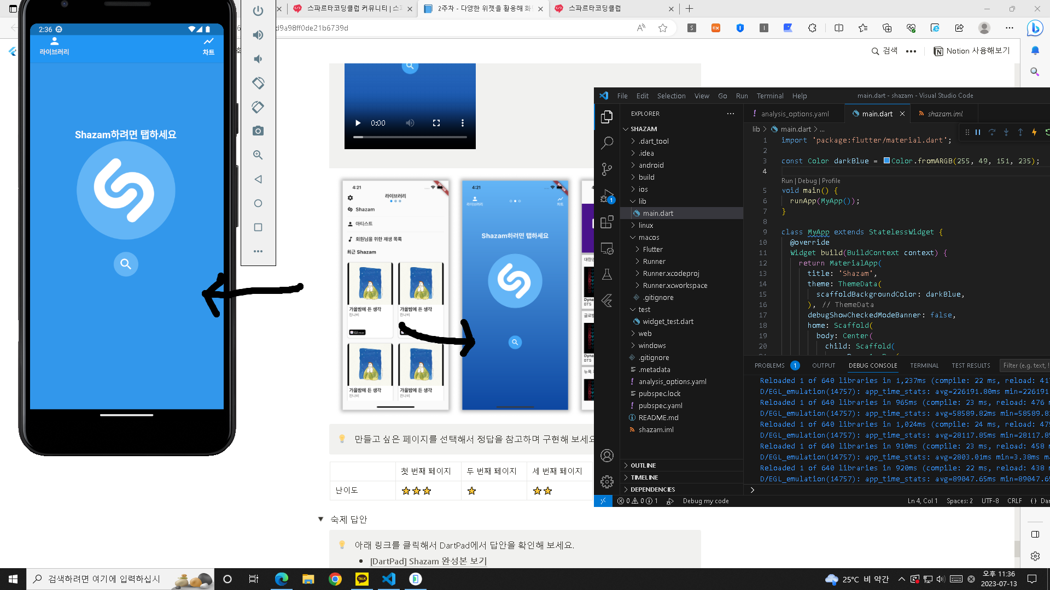Click emulator Overview square button
The height and width of the screenshot is (590, 1050).
(258, 227)
